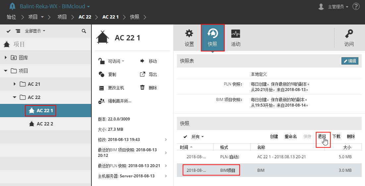This screenshot has width=365, height=186.
Task: Click the 下载 download button
Action: (336, 136)
